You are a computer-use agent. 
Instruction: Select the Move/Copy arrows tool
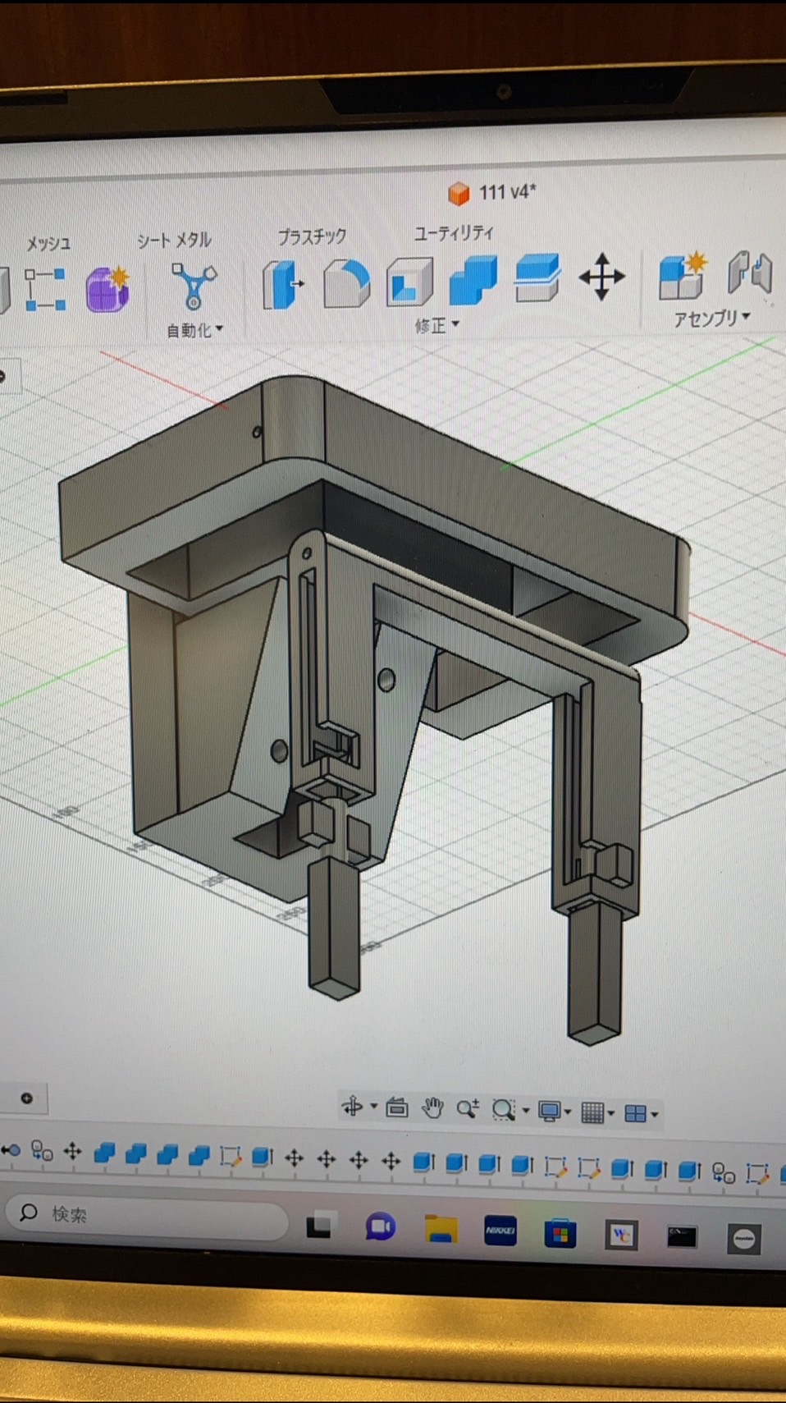602,276
